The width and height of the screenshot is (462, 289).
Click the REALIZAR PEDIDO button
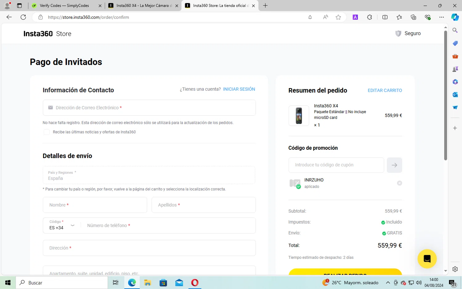click(345, 272)
